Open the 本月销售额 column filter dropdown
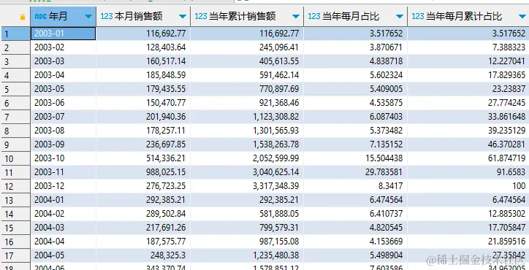This screenshot has height=270, width=529. click(183, 17)
